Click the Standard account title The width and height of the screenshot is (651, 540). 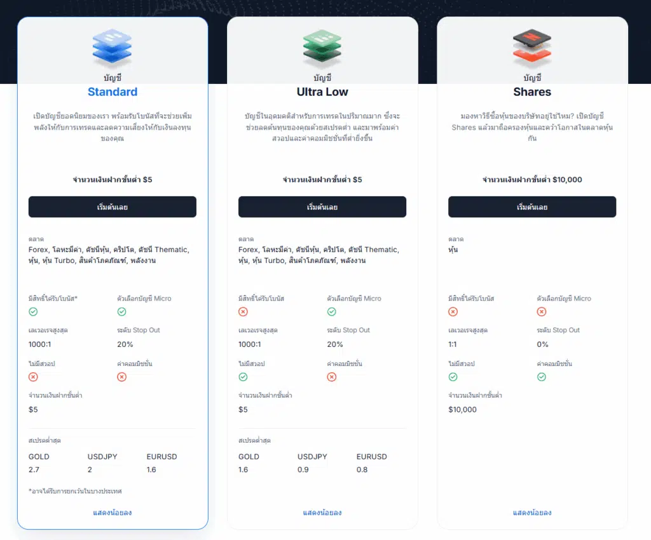tap(112, 91)
